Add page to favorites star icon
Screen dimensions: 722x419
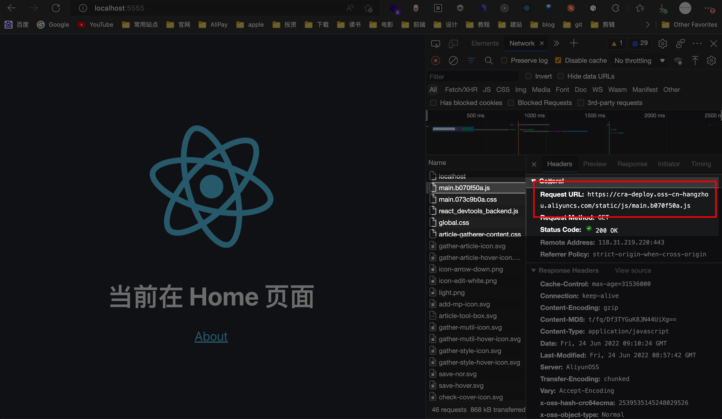tap(368, 8)
